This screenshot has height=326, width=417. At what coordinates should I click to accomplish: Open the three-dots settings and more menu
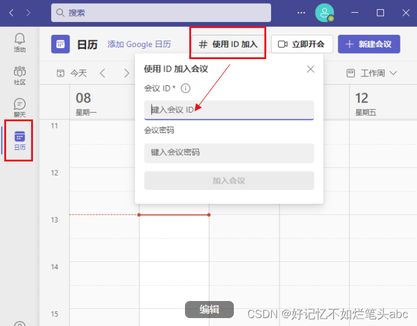point(301,13)
